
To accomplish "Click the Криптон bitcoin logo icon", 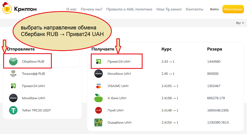I will point(7,9).
